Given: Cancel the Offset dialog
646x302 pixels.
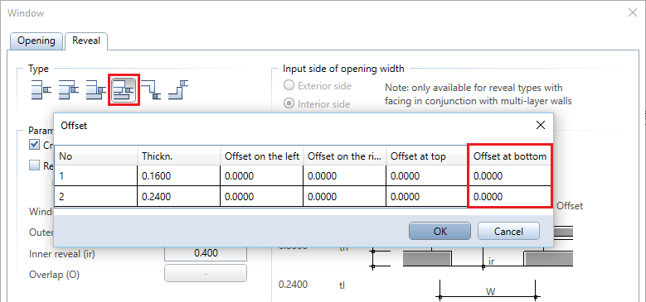Looking at the screenshot, I should coord(508,232).
